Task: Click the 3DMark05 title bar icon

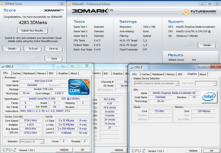Action: pos(69,4)
